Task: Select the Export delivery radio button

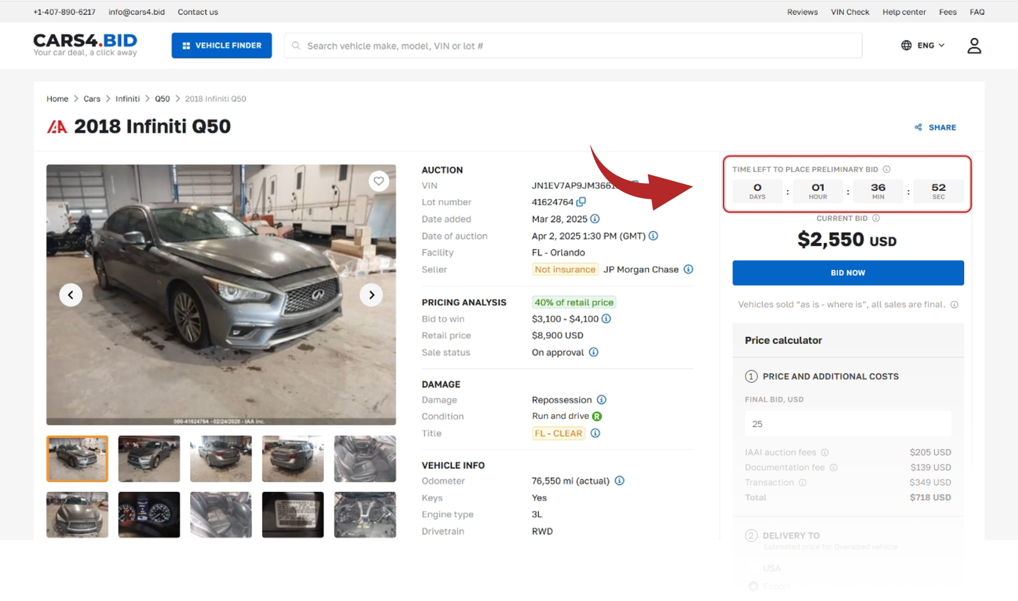Action: (x=753, y=586)
